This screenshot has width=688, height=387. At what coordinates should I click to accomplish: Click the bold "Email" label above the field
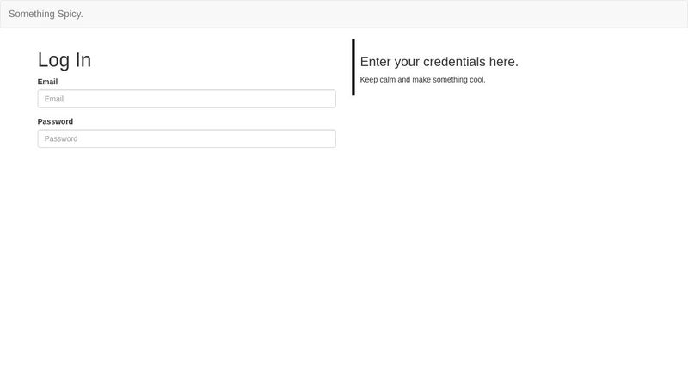(47, 82)
